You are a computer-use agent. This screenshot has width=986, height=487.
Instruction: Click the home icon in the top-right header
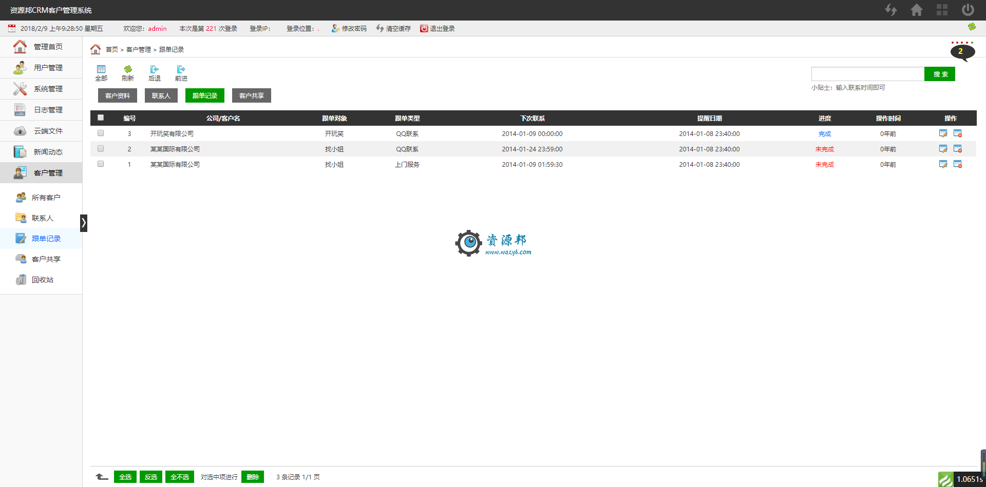coord(916,10)
